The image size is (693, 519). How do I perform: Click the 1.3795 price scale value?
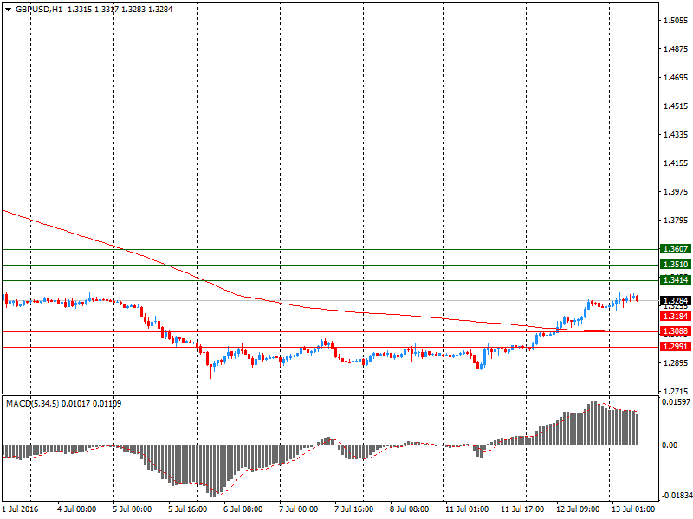pyautogui.click(x=676, y=221)
